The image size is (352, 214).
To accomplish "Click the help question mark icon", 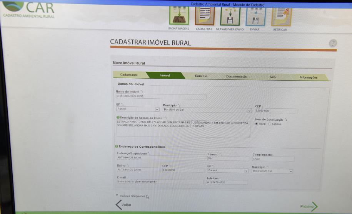I will click(333, 43).
